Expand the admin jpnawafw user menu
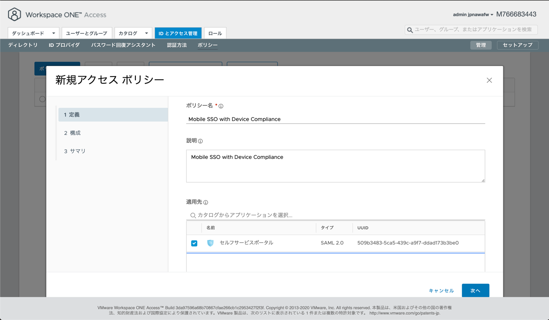This screenshot has width=549, height=320. pyautogui.click(x=473, y=15)
